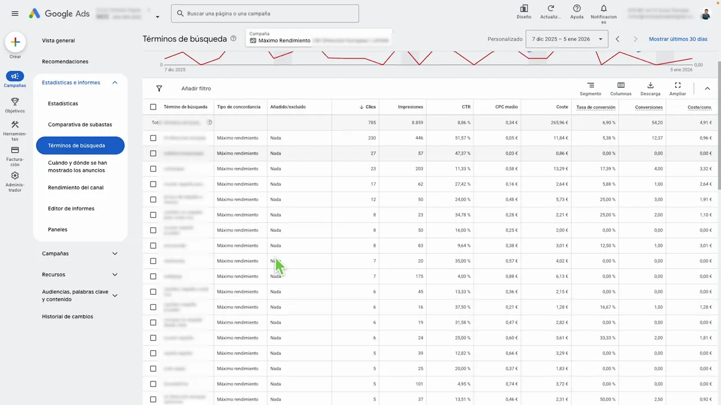The image size is (721, 405).
Task: Open Vista general in sidebar
Action: [x=59, y=40]
